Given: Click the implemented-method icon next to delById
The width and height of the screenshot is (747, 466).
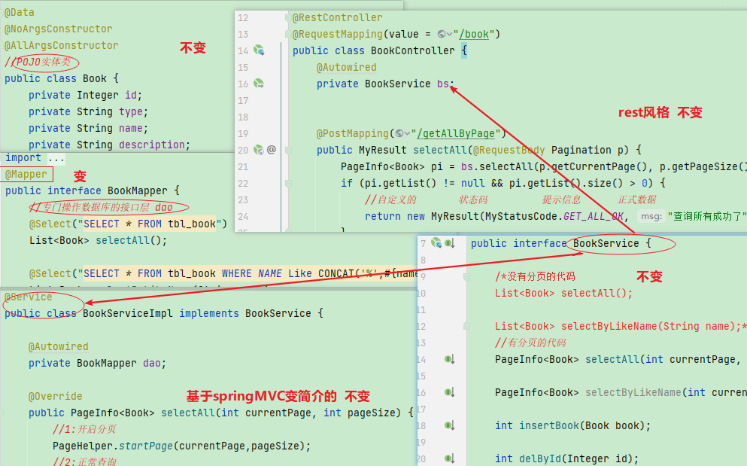Looking at the screenshot, I should point(448,458).
